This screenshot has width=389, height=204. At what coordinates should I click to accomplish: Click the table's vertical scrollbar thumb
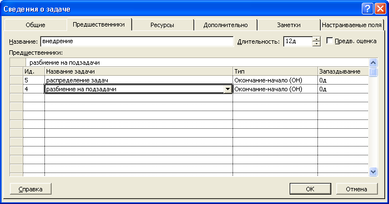click(x=373, y=72)
